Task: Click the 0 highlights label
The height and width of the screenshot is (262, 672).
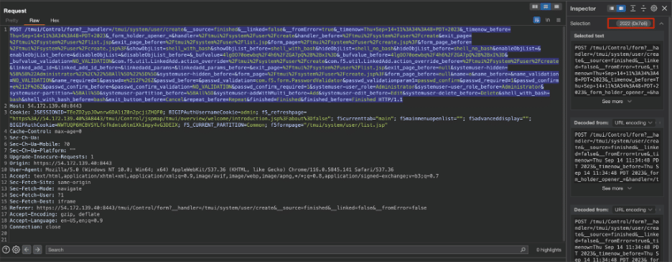Action: [x=549, y=250]
